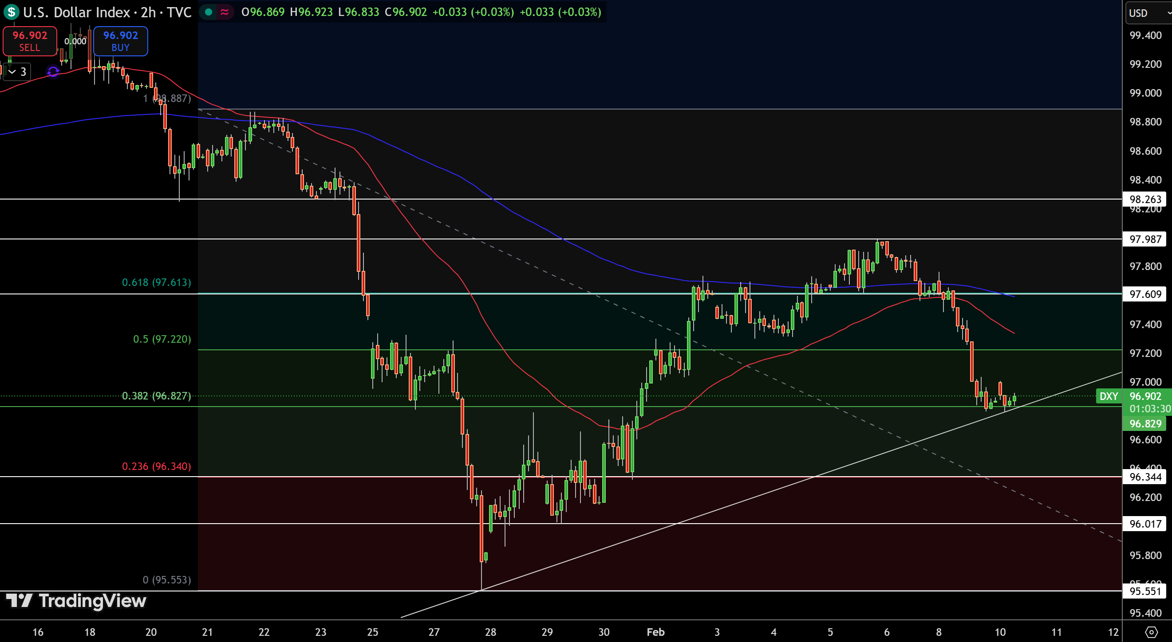Viewport: 1172px width, 642px height.
Task: Click the DXY 96.902 last price label
Action: tap(1133, 396)
